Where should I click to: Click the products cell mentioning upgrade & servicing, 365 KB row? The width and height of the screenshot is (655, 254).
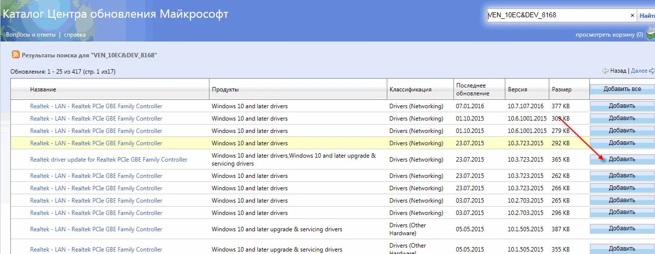(294, 160)
